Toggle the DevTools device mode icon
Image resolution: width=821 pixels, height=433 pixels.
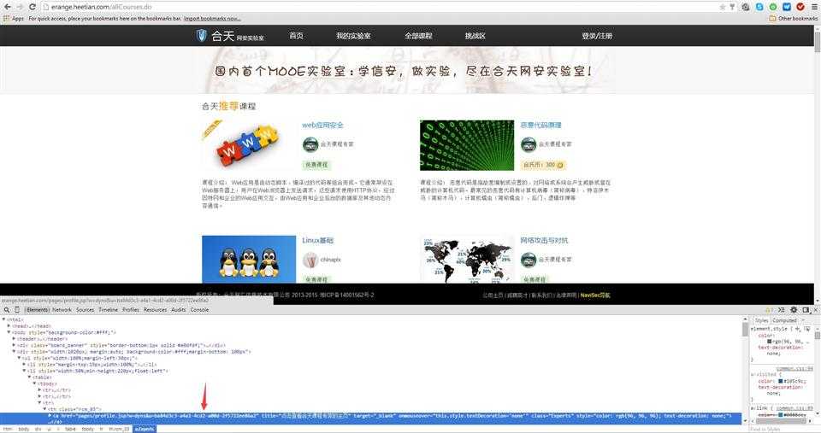[x=17, y=309]
